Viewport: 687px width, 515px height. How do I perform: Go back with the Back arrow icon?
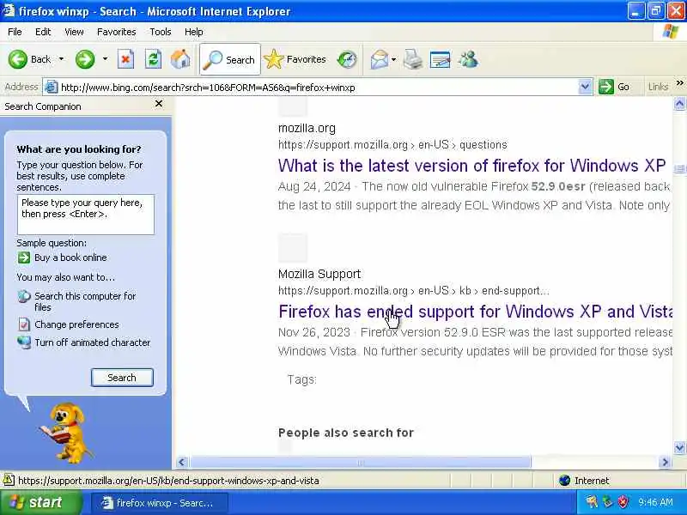[x=18, y=59]
